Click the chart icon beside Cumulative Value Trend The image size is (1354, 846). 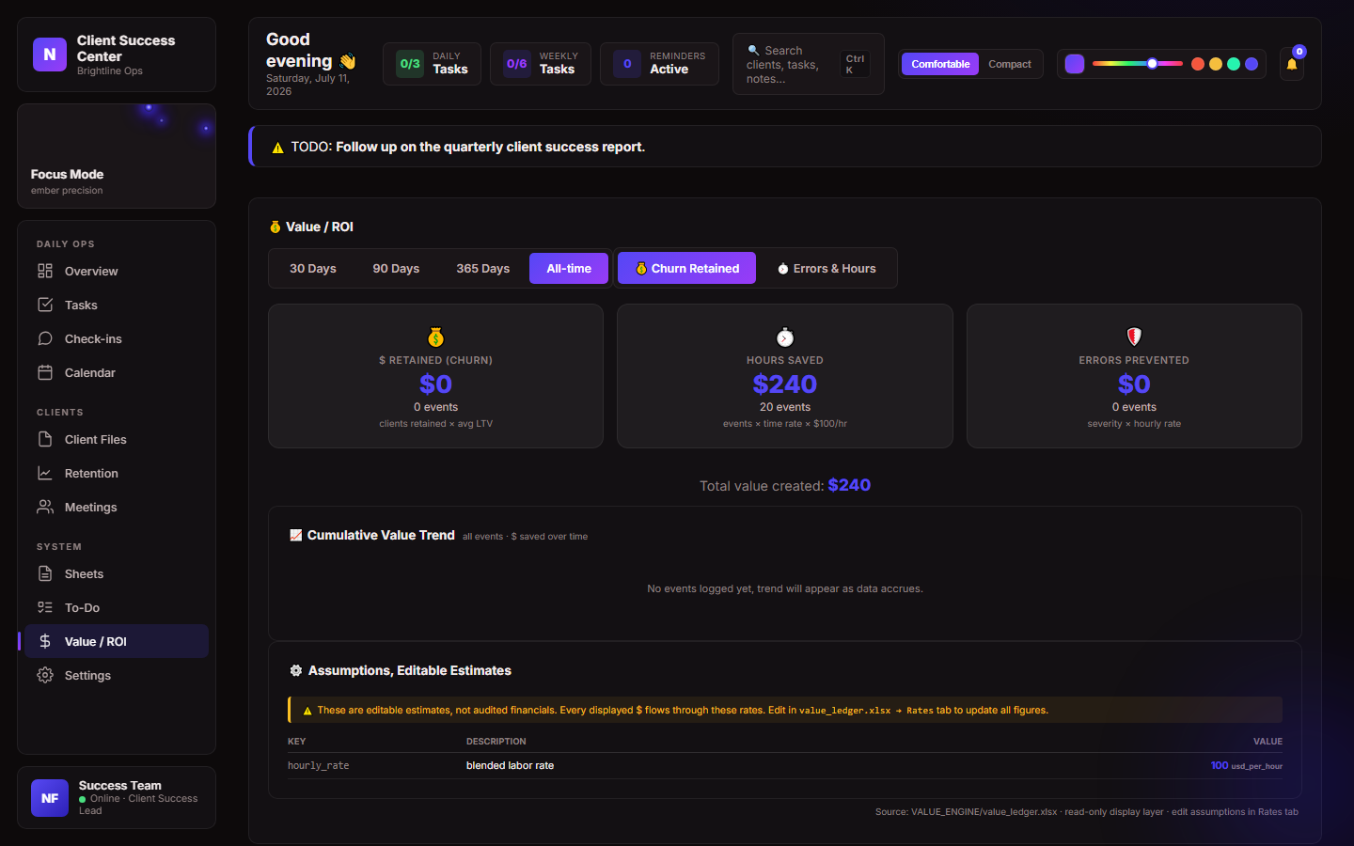coord(296,535)
